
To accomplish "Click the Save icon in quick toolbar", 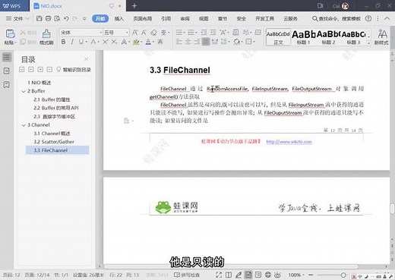I will click(x=39, y=18).
